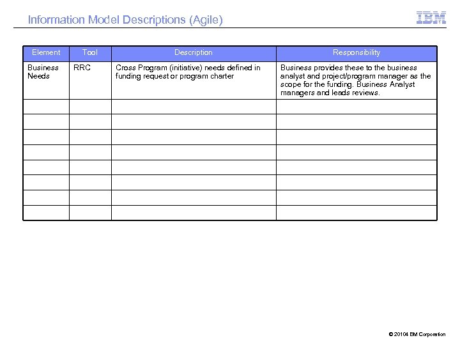460x345 pixels.
Task: Click the "Business provides these" responsibility cell
Action: 356,80
